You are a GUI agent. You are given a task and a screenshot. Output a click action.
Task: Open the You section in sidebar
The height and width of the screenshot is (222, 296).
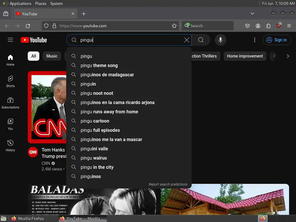tap(10, 124)
